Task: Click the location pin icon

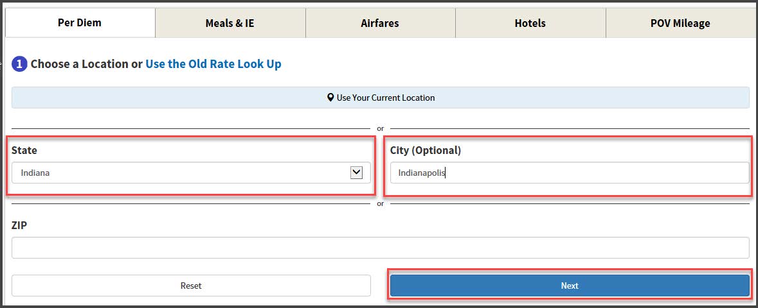Action: [x=330, y=98]
